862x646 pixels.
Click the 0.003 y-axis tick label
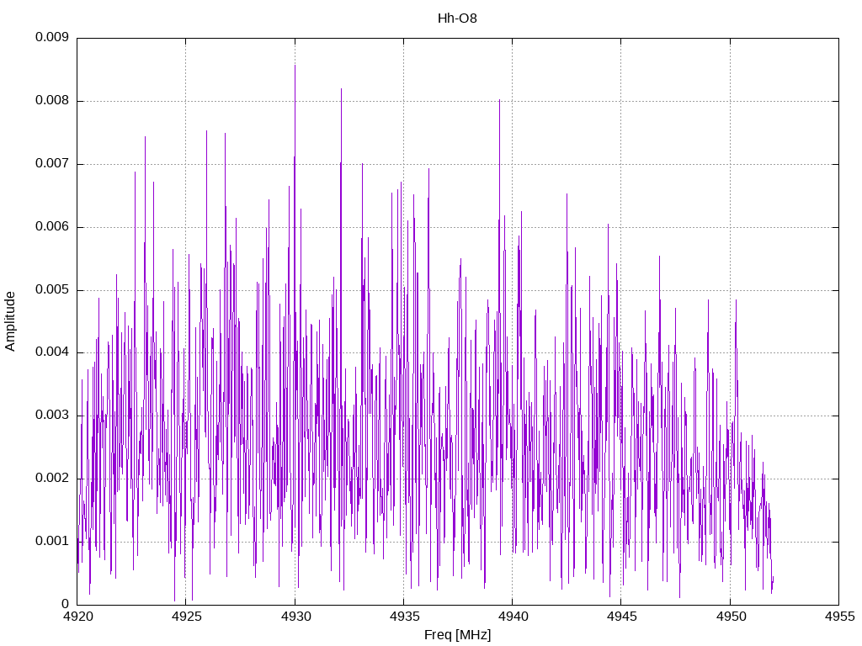click(x=52, y=415)
